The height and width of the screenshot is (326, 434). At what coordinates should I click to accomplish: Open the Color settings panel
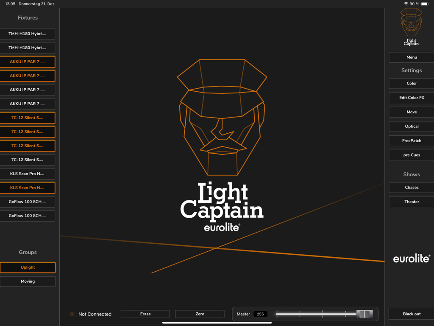pyautogui.click(x=411, y=83)
